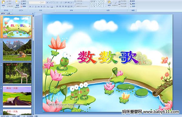Click the Increase Indent icon

69,2
